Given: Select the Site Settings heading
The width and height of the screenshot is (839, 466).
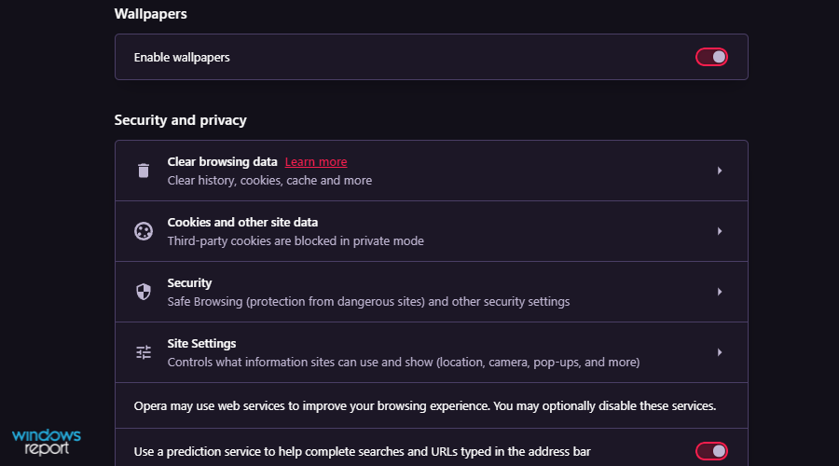Looking at the screenshot, I should (x=201, y=343).
